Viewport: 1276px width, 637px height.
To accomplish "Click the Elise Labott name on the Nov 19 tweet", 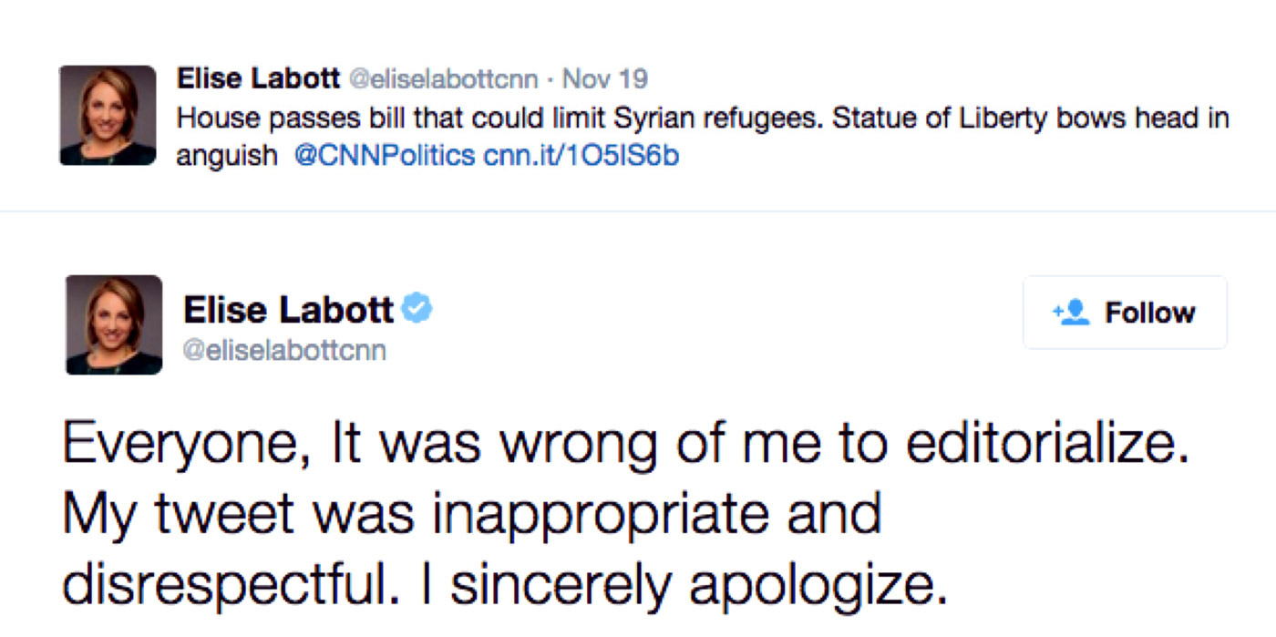I will coord(258,79).
